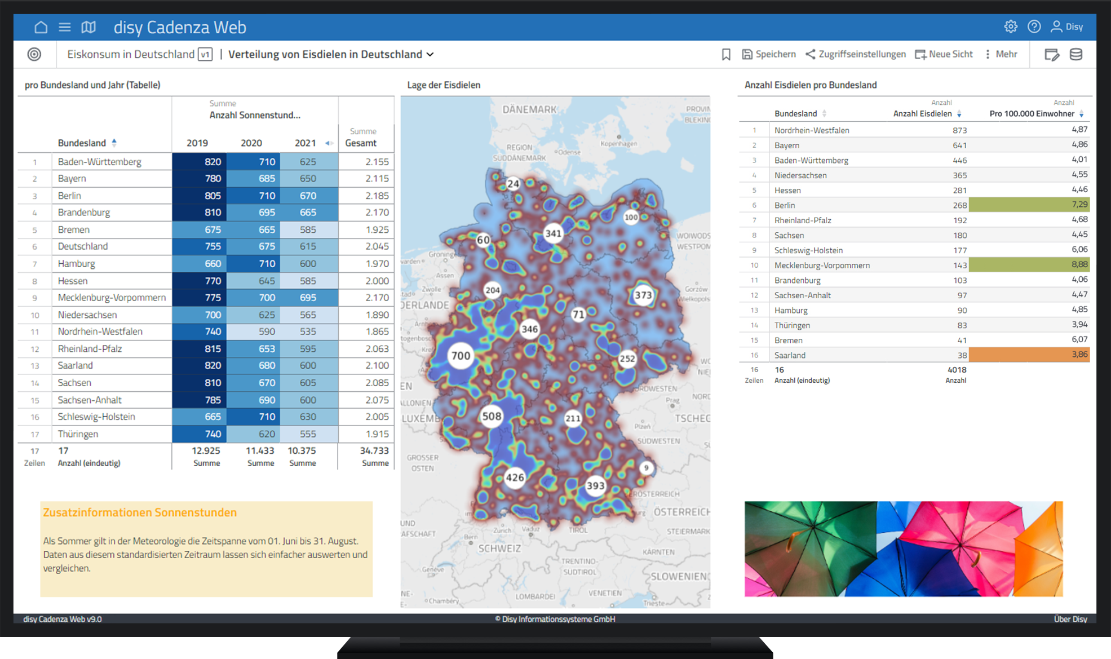Go to the home icon

pyautogui.click(x=41, y=27)
